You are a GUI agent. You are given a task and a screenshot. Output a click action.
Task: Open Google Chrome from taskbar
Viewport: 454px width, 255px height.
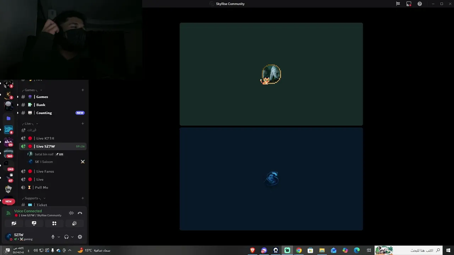click(x=299, y=250)
